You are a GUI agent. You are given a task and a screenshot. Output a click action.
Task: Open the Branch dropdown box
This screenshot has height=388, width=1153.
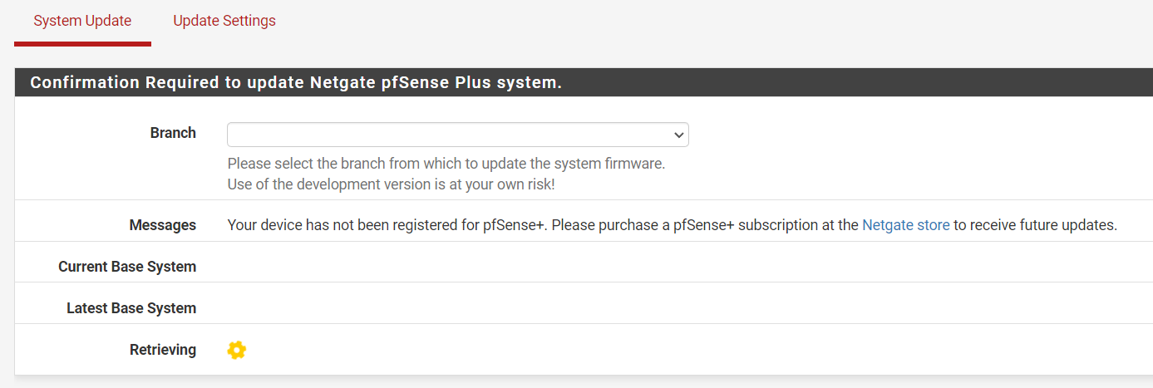click(x=458, y=135)
